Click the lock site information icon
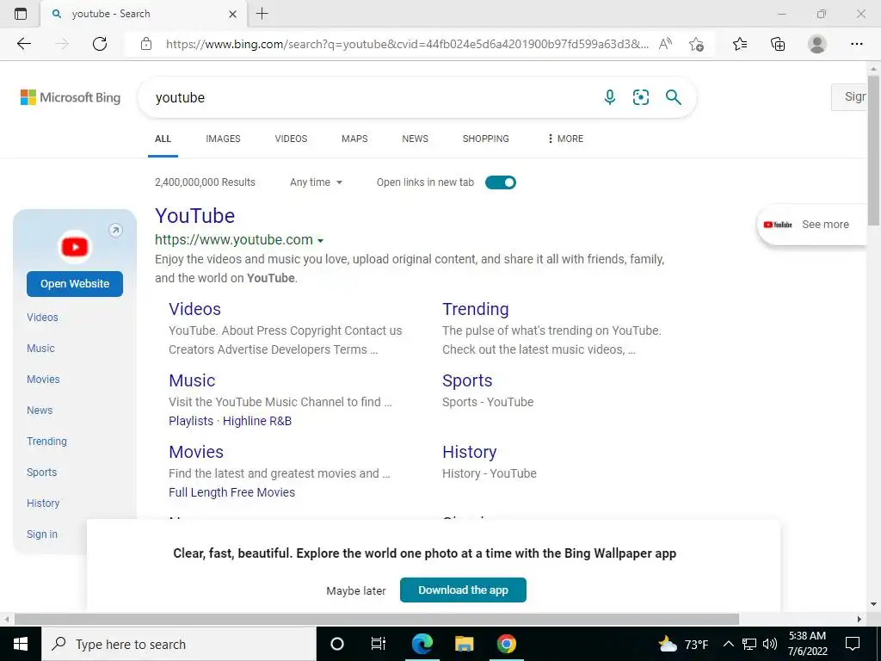This screenshot has width=881, height=661. (x=146, y=44)
